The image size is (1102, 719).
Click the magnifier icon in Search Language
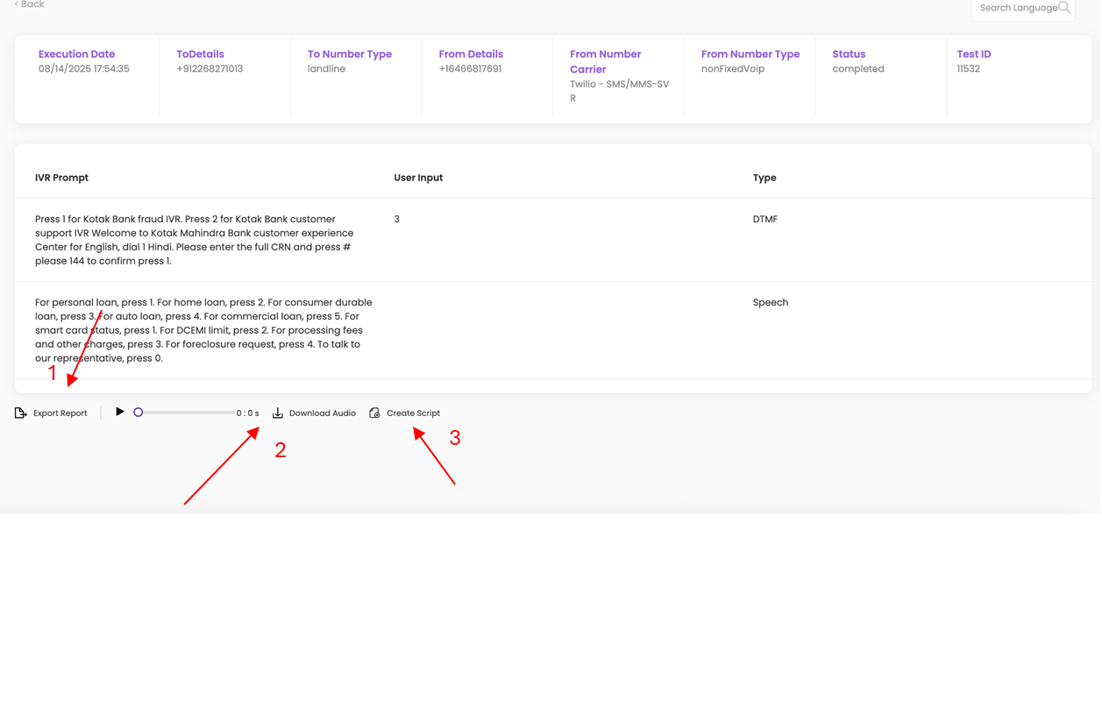click(1064, 8)
